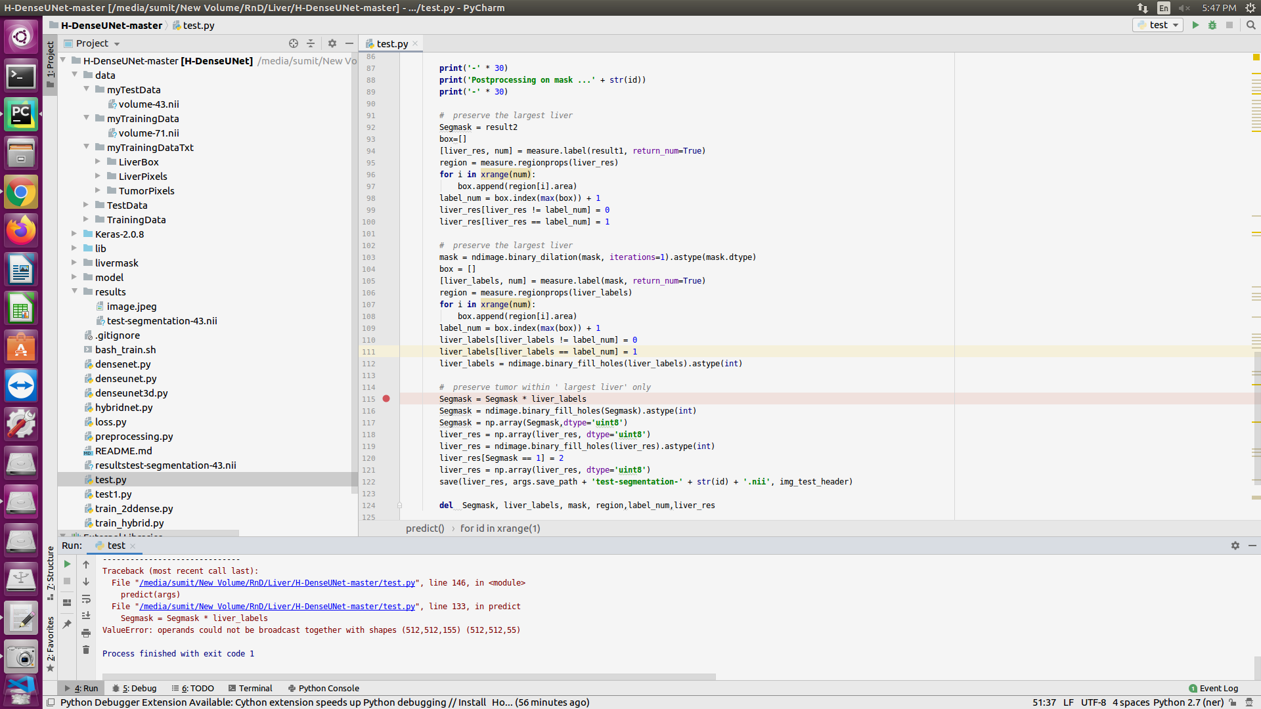This screenshot has width=1261, height=709.
Task: Open the Terminal tool window tab
Action: 250,688
